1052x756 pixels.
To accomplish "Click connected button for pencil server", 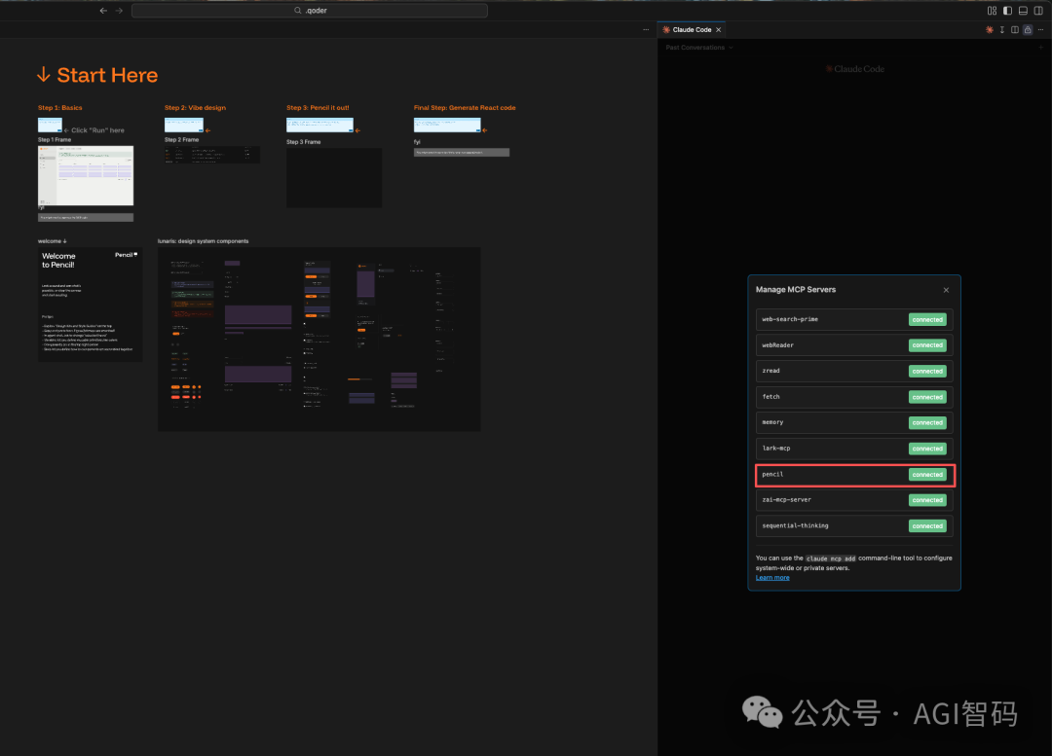I will coord(926,475).
